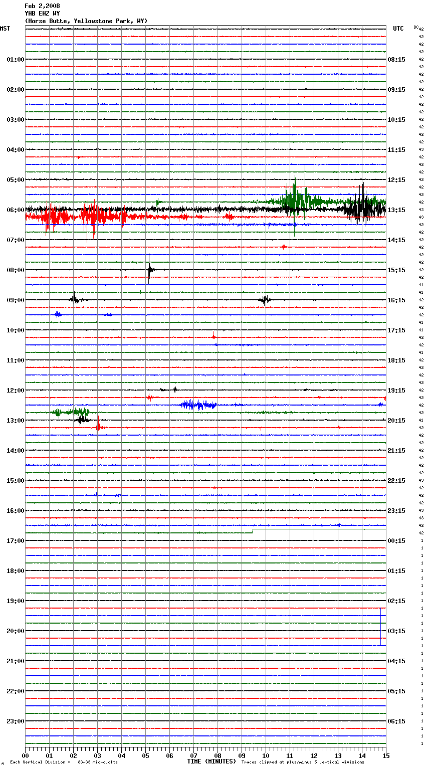Click the "Each Vertical Division = 83.33 microvolts" note

[64, 762]
